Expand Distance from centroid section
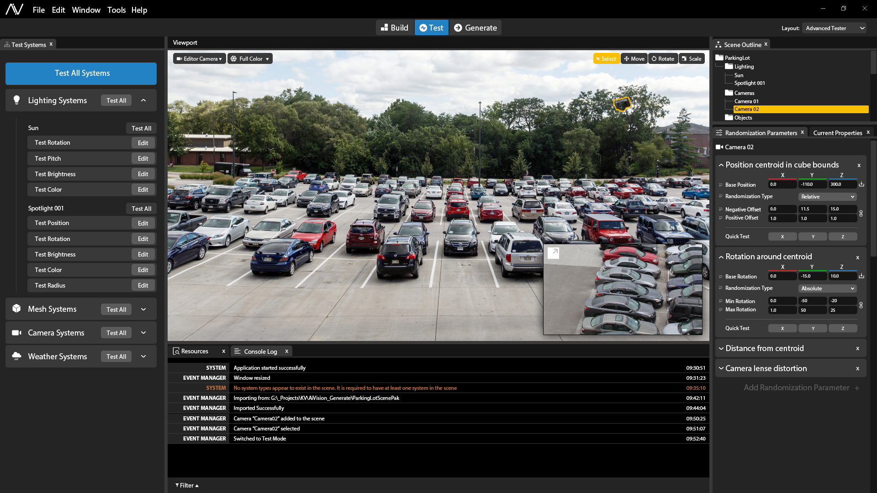 pos(721,349)
